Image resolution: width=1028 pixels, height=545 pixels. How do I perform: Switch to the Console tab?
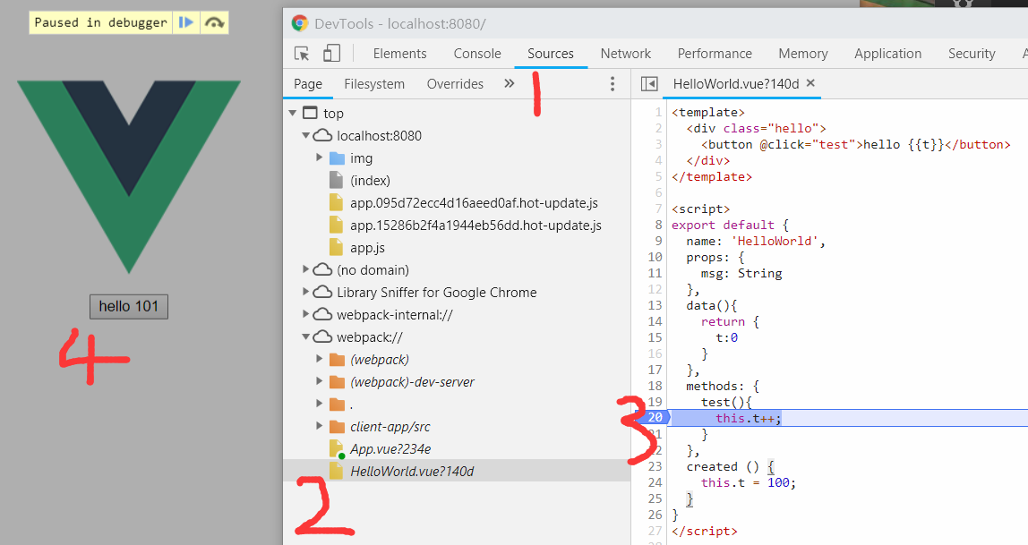[477, 54]
